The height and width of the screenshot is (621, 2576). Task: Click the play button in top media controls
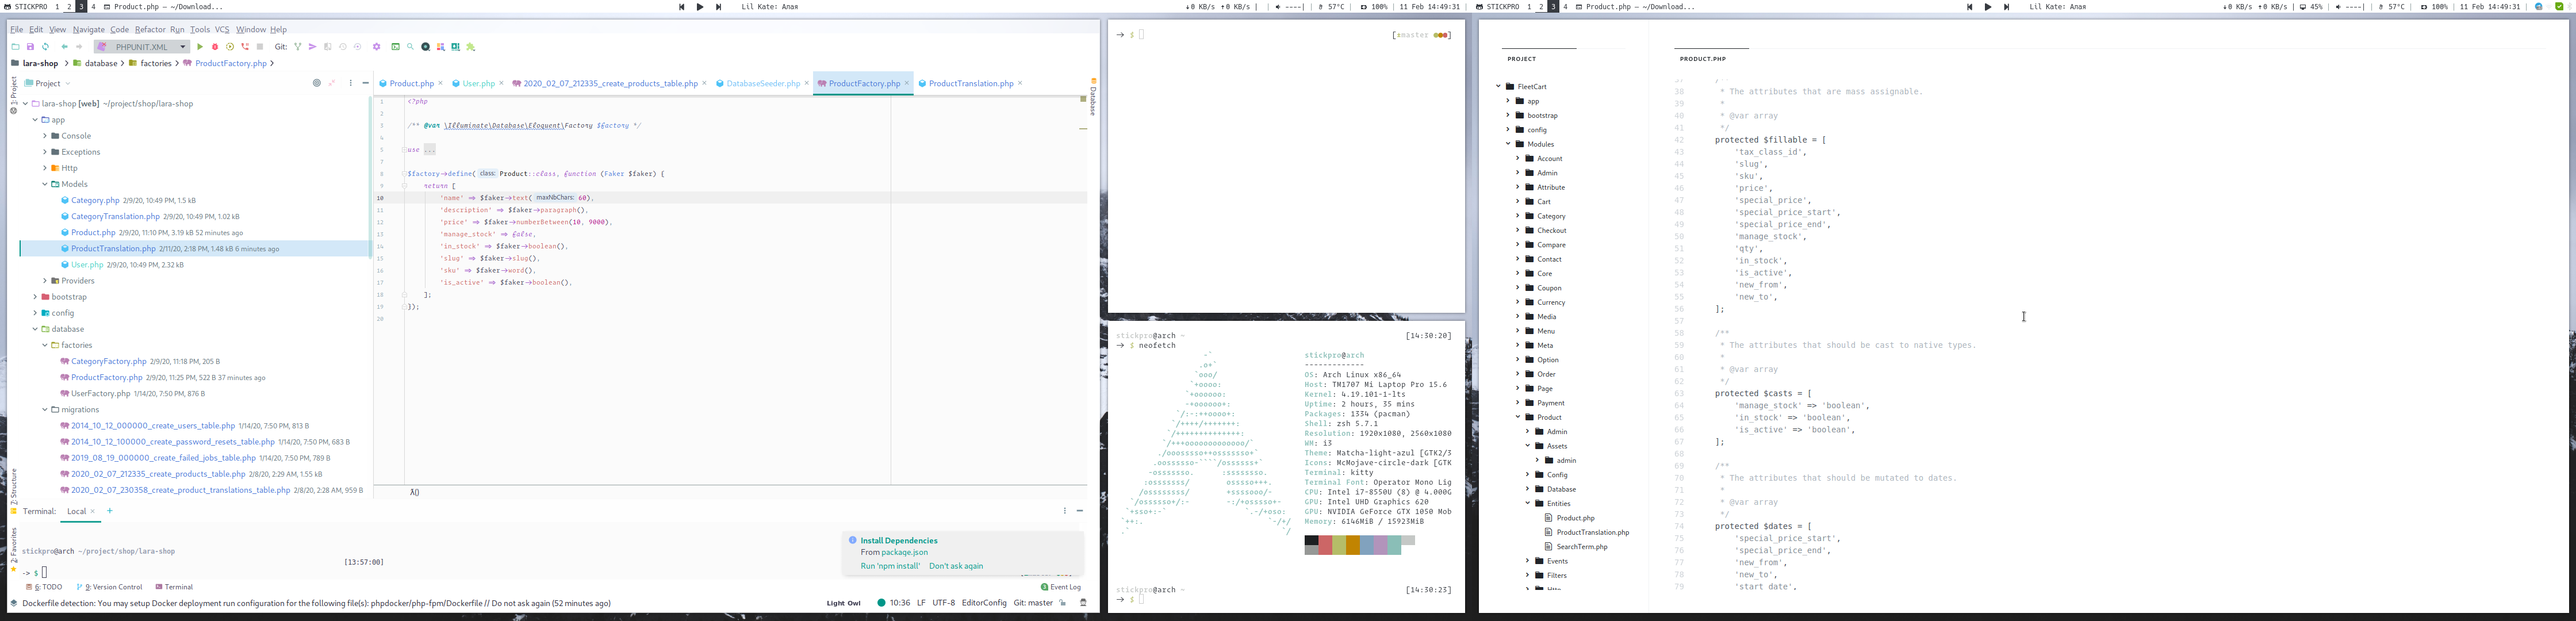(700, 7)
